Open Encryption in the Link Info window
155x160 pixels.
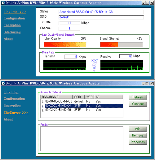[x=12, y=25]
